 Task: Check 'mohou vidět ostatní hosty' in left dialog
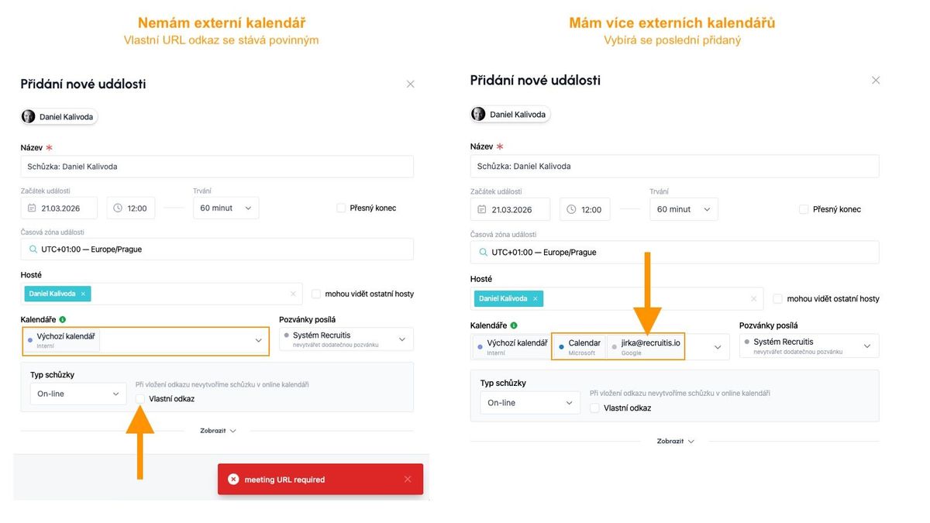pyautogui.click(x=316, y=294)
